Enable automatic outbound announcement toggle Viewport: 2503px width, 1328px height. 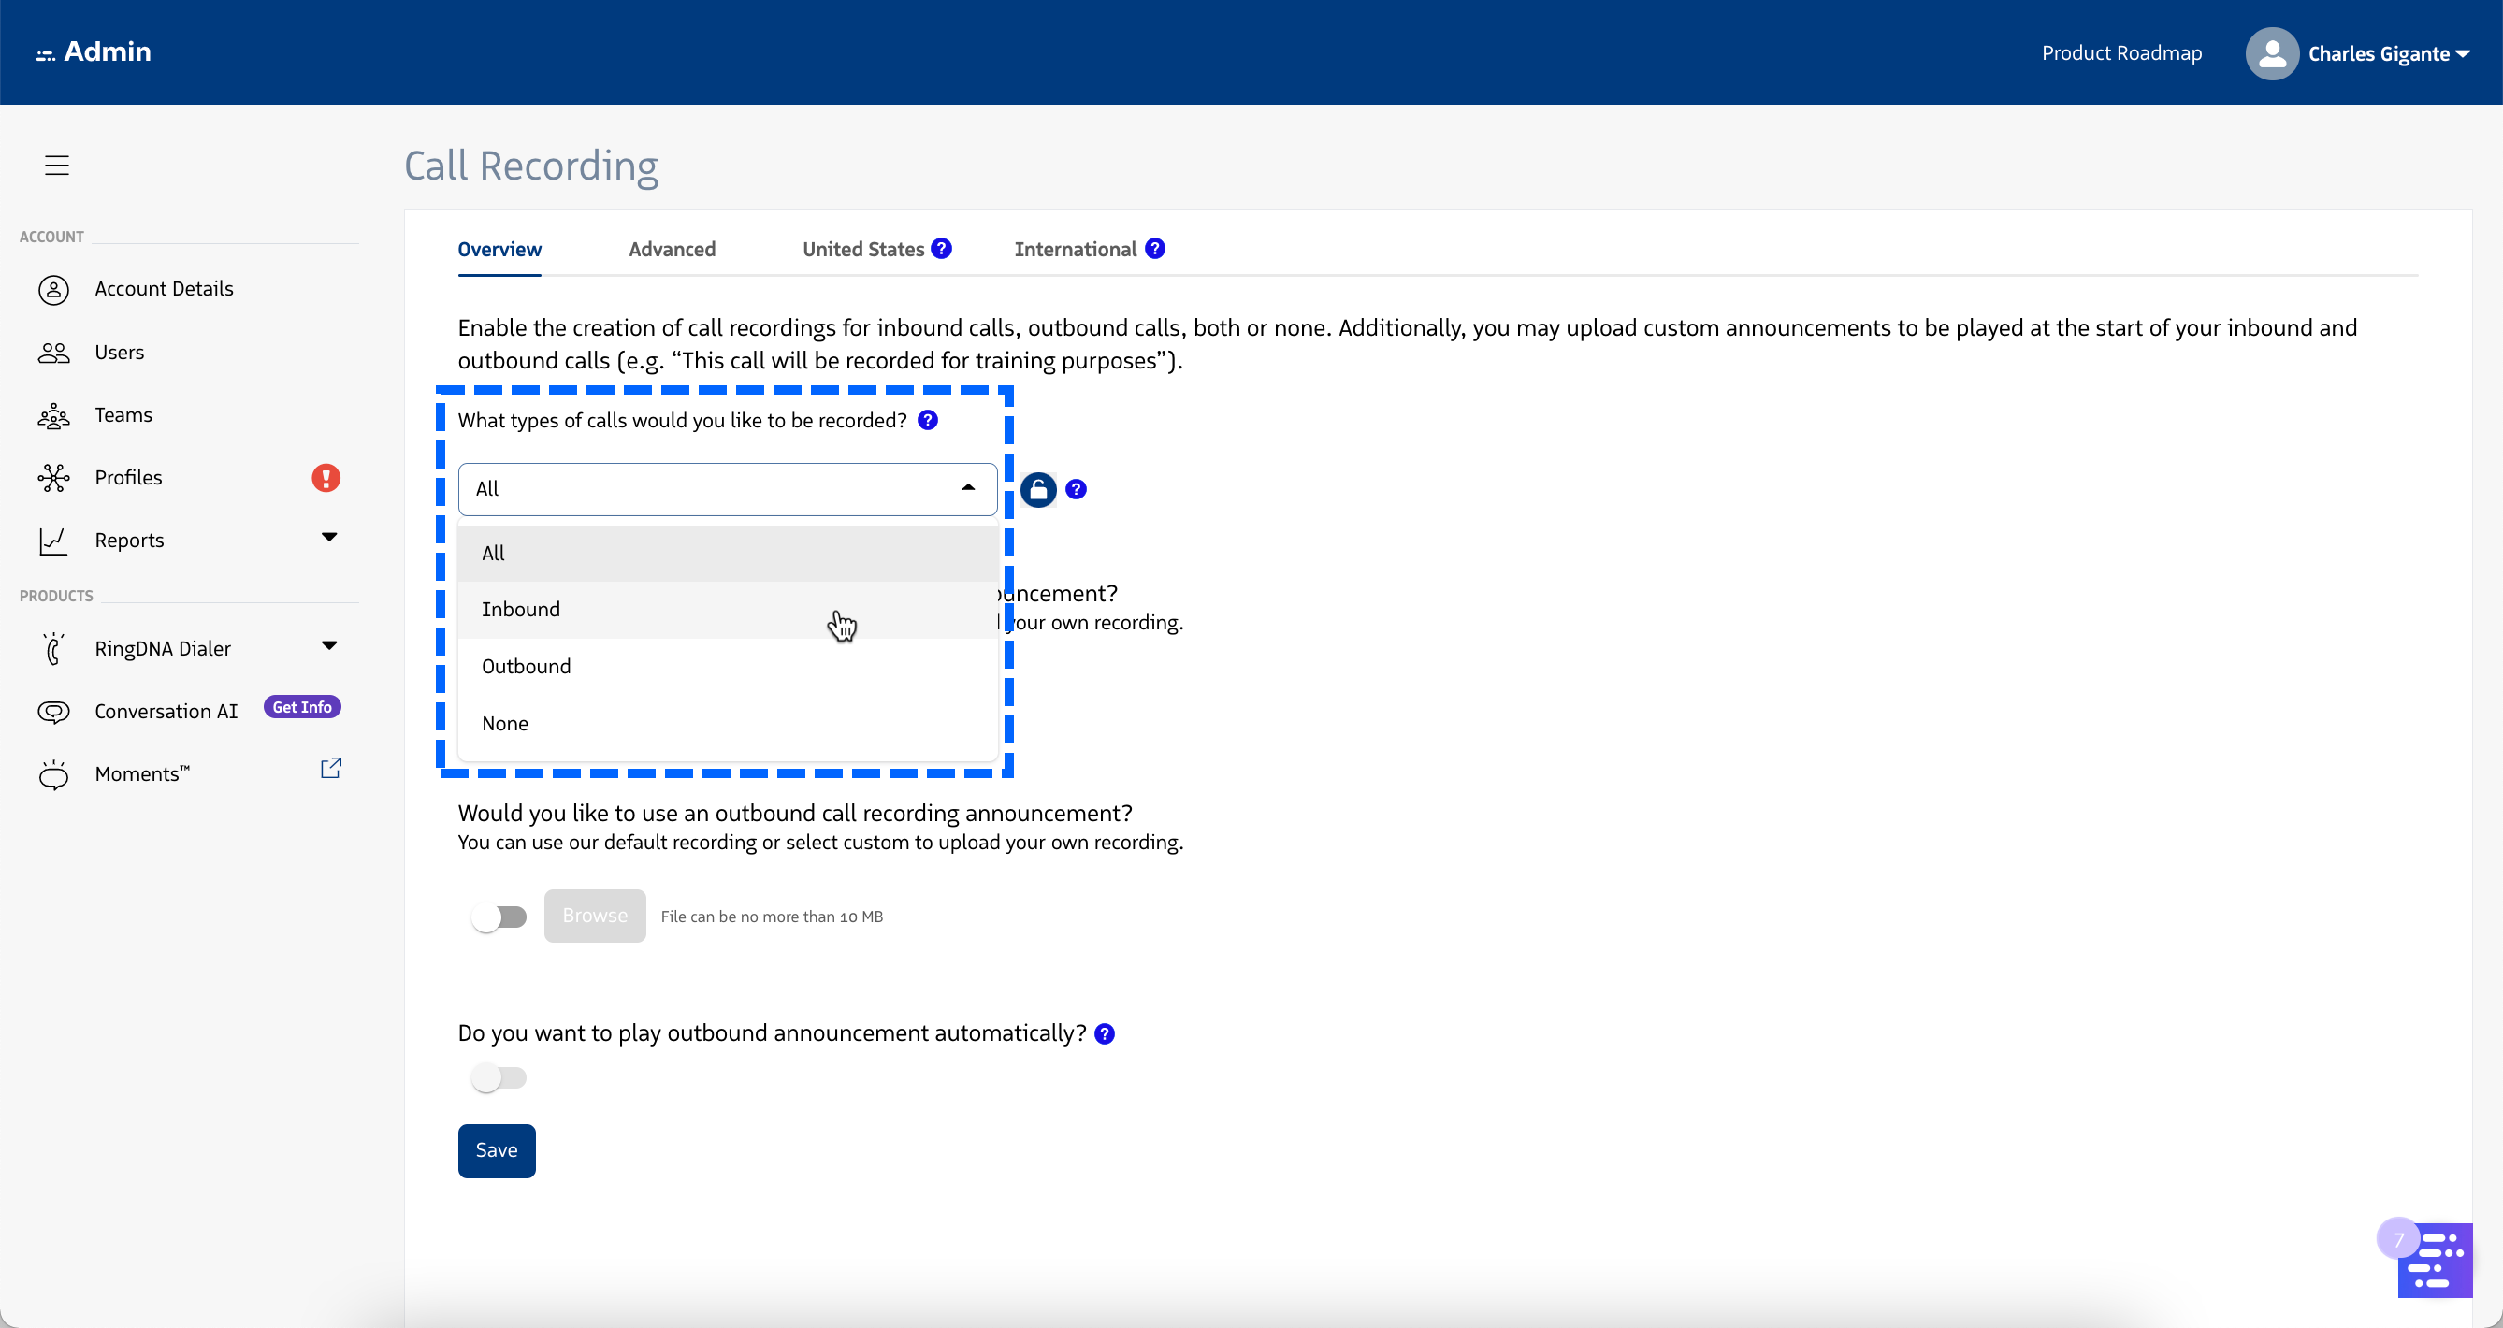click(499, 1078)
